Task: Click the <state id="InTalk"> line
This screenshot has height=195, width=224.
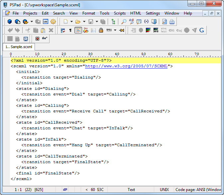Action: 41,139
